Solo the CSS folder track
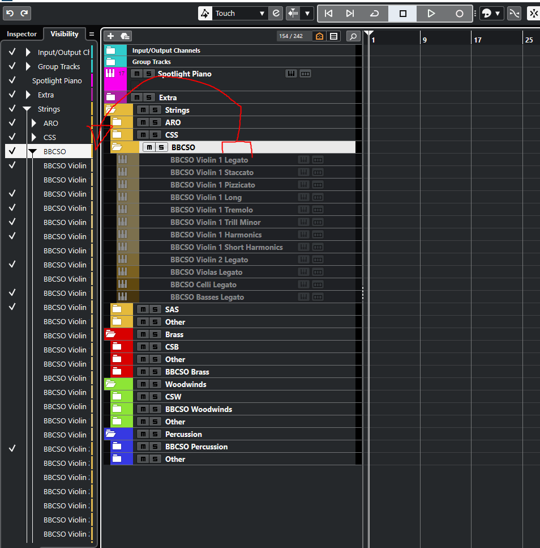This screenshot has height=548, width=540. coord(155,135)
